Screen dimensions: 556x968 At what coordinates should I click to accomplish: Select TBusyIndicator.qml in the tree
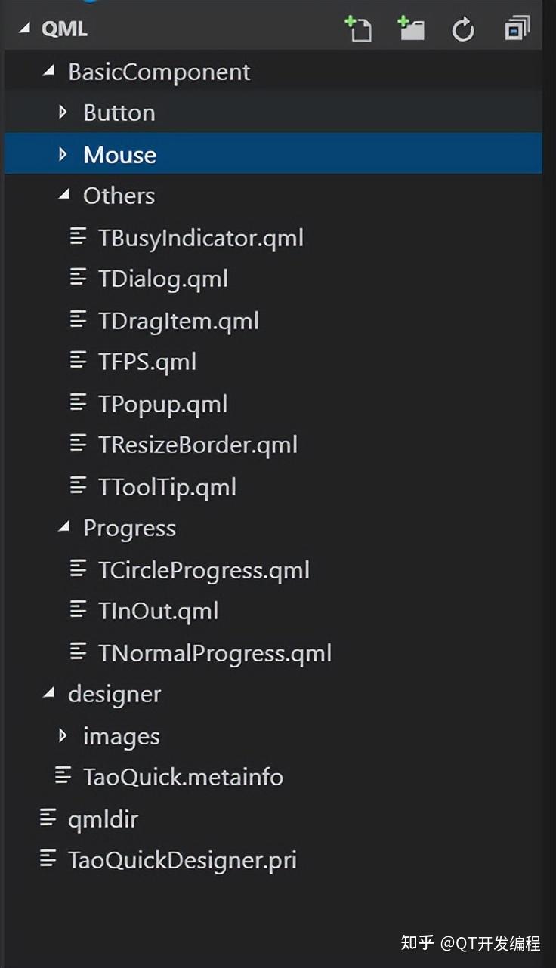click(x=202, y=237)
